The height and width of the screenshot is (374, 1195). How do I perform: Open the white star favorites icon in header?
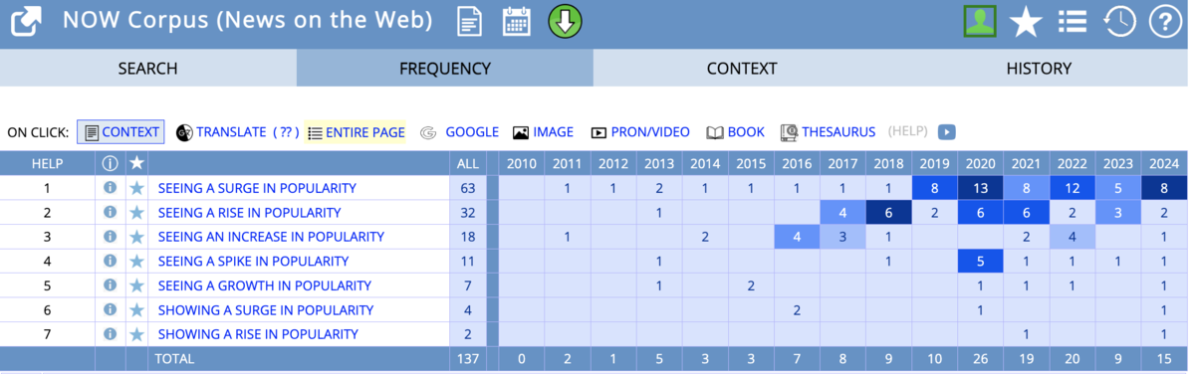tap(1026, 22)
